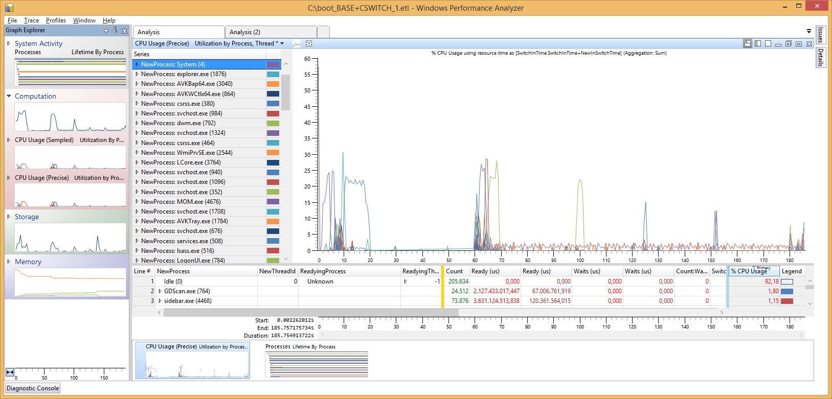This screenshot has height=399, width=832.
Task: Open Graph Explorer window options arrow
Action: point(106,31)
